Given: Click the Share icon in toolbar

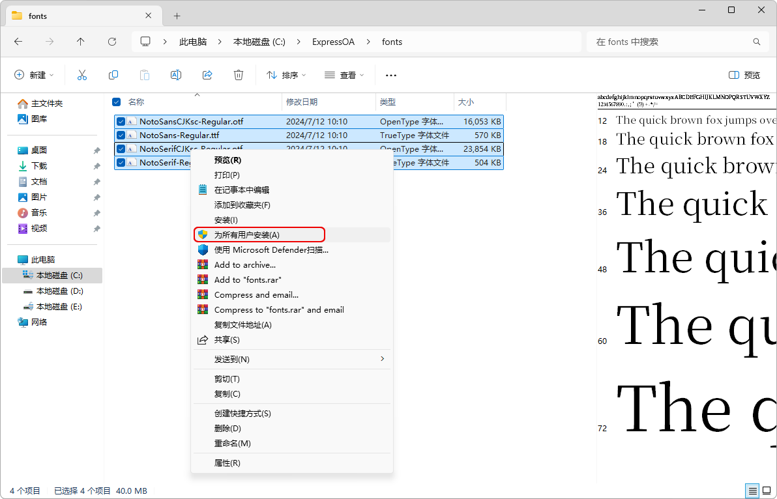Looking at the screenshot, I should pyautogui.click(x=207, y=75).
